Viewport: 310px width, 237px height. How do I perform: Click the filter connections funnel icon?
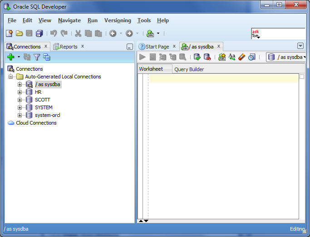[x=37, y=57]
